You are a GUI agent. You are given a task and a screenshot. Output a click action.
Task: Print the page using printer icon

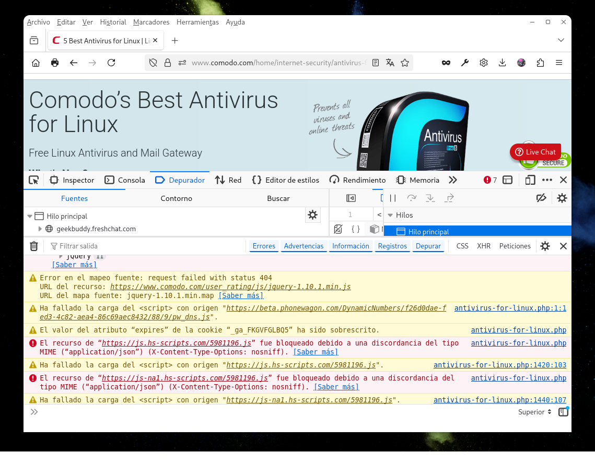click(x=55, y=63)
